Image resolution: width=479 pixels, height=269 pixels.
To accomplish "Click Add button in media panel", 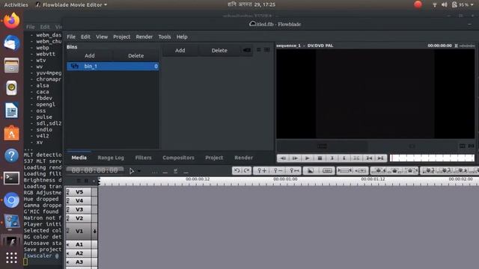I will [180, 50].
